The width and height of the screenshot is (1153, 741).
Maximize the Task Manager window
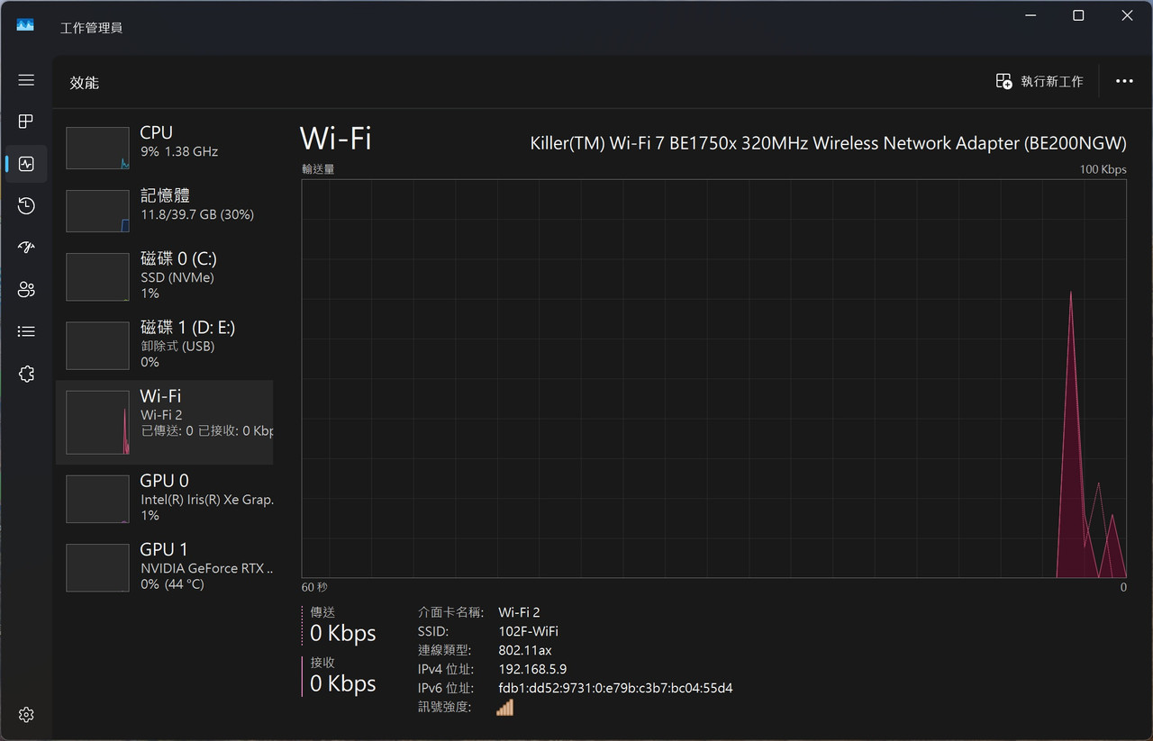click(1078, 15)
